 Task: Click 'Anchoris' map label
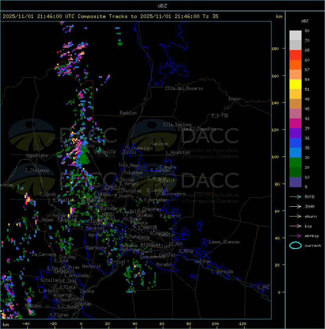(x=91, y=266)
